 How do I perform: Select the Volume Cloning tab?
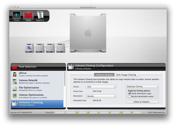(x=104, y=75)
